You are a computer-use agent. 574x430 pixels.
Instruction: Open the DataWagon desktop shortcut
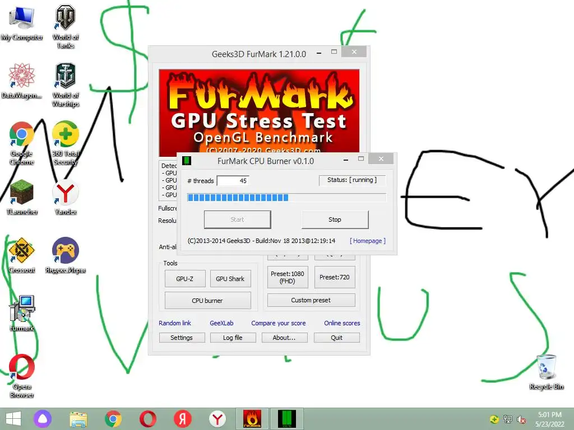22,81
